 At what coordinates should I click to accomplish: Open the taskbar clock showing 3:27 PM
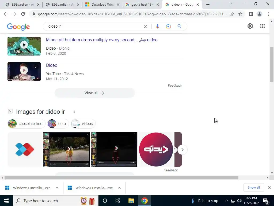[x=251, y=201]
